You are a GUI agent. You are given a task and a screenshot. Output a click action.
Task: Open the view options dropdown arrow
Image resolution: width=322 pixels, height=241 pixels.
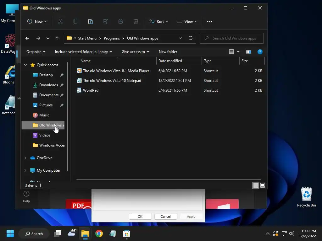coord(238,52)
